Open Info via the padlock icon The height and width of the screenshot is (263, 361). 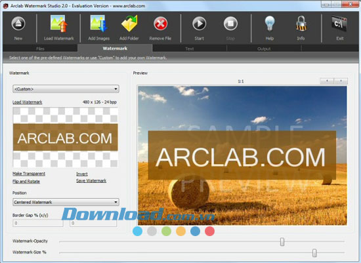pos(301,24)
